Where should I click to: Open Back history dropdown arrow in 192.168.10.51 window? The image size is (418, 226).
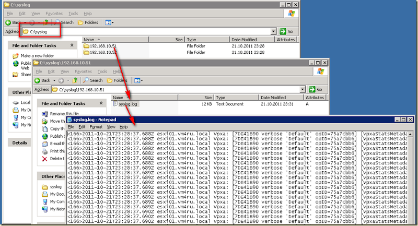[54, 80]
